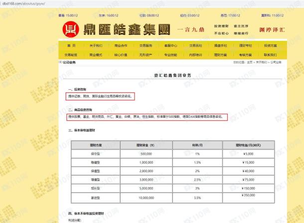Click the small icon beside 公司业务 heading
This screenshot has height=223, width=304.
pyautogui.click(x=60, y=62)
